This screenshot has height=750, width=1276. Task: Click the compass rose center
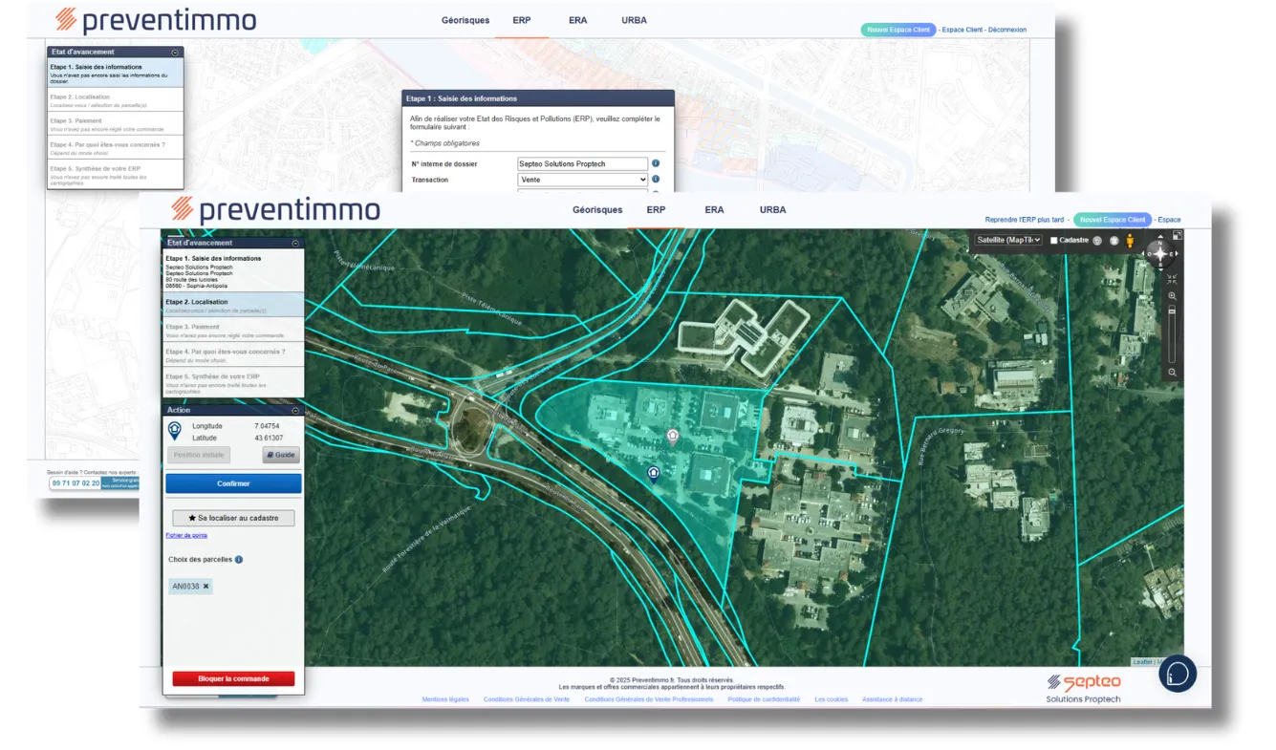click(x=1160, y=254)
